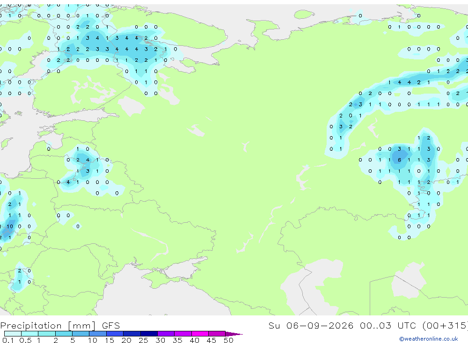Select the legend swatch between 10 and 15

(x=98, y=334)
